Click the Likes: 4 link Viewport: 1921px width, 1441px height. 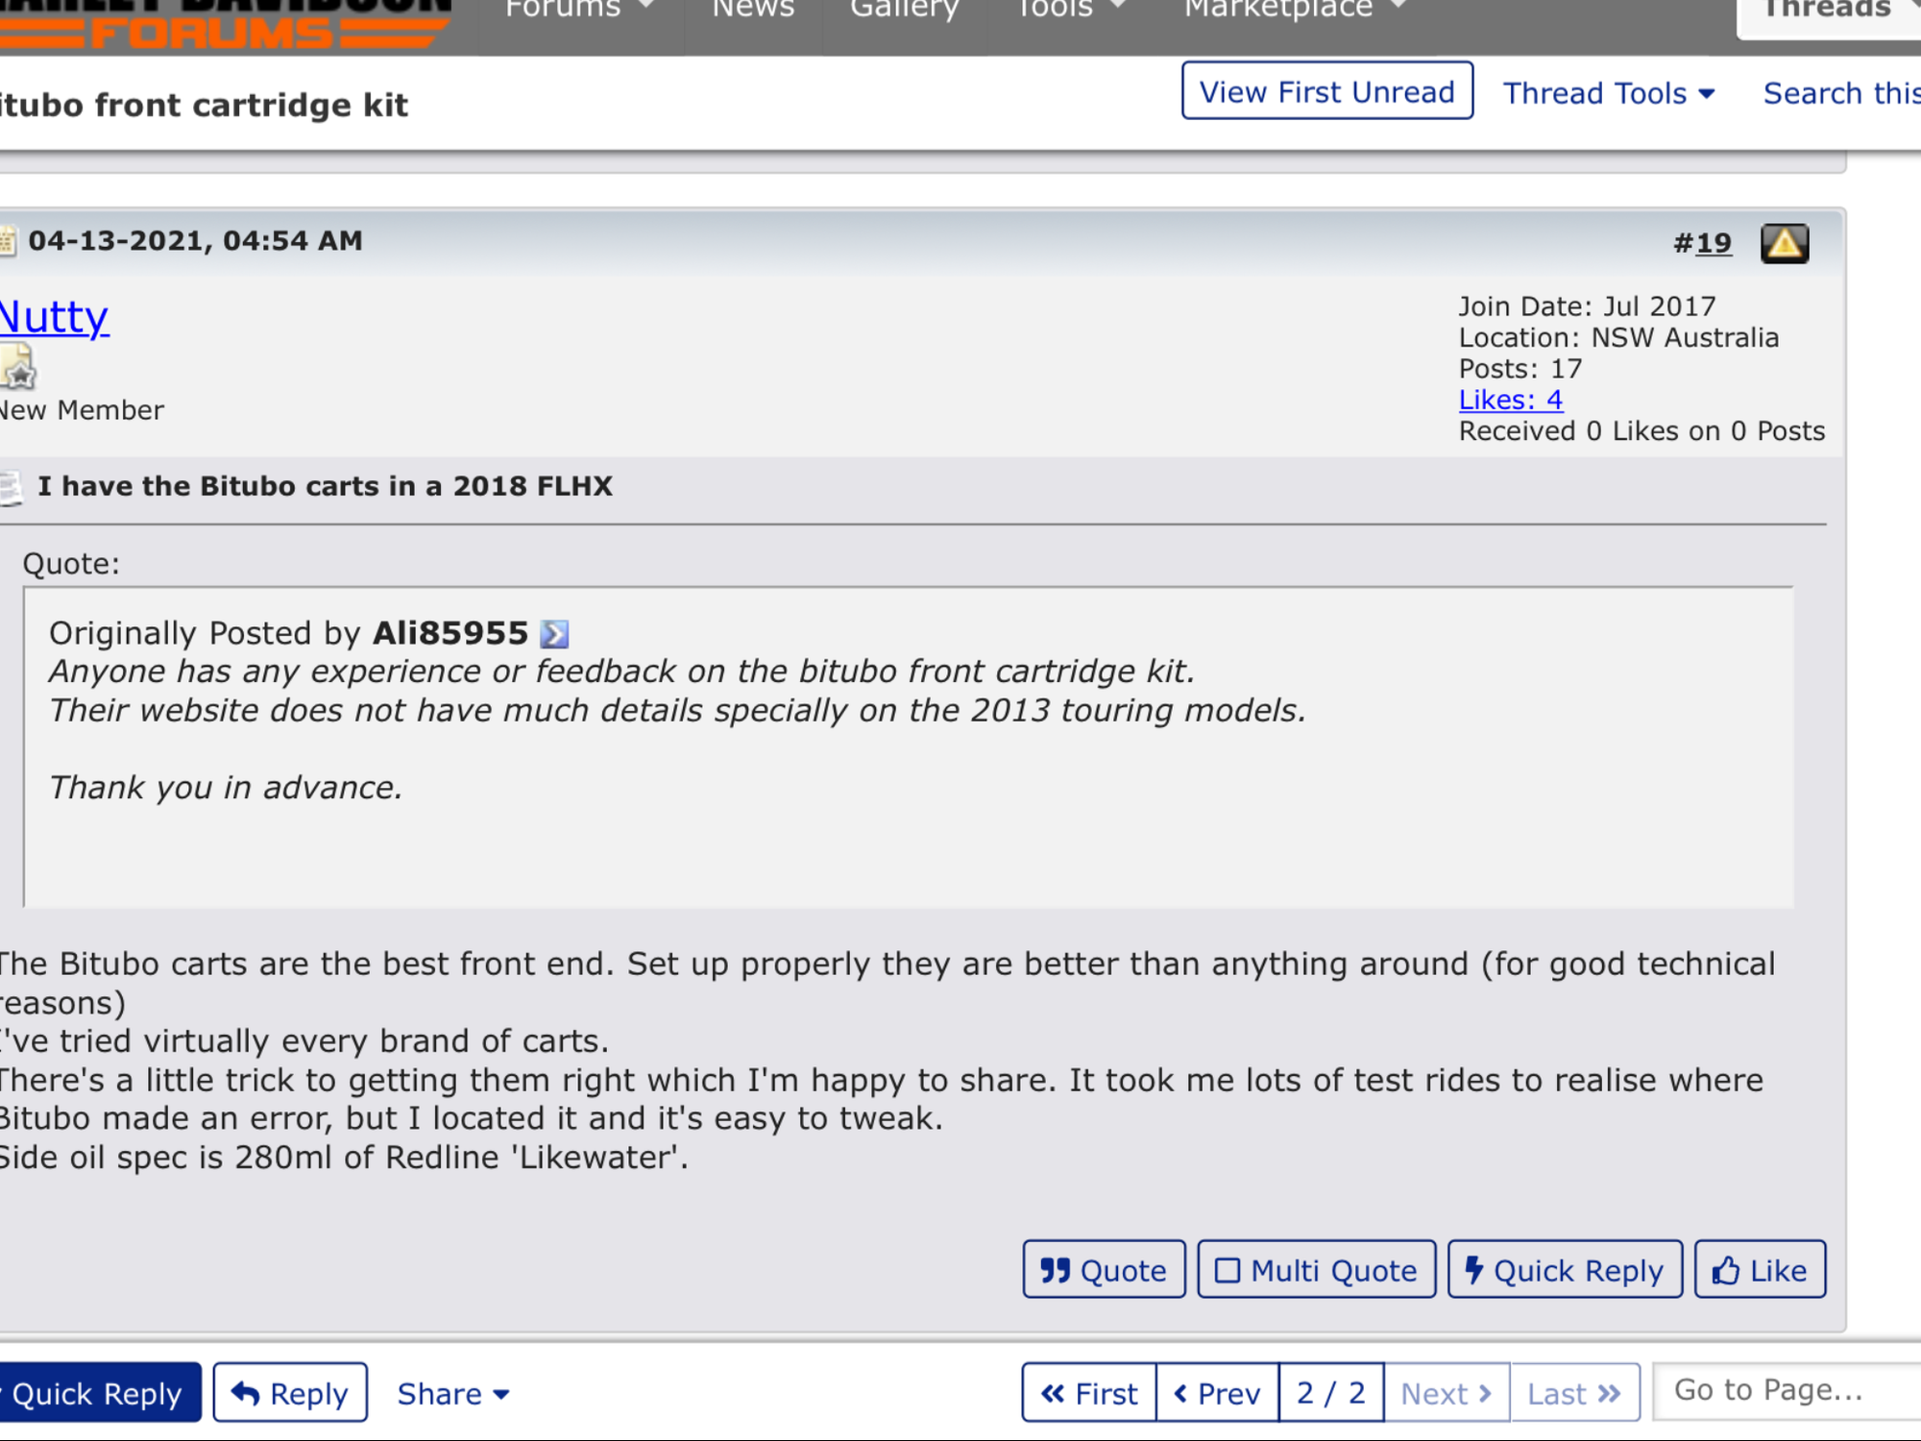1510,400
